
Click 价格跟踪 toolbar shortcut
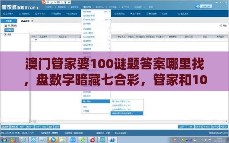119,14
